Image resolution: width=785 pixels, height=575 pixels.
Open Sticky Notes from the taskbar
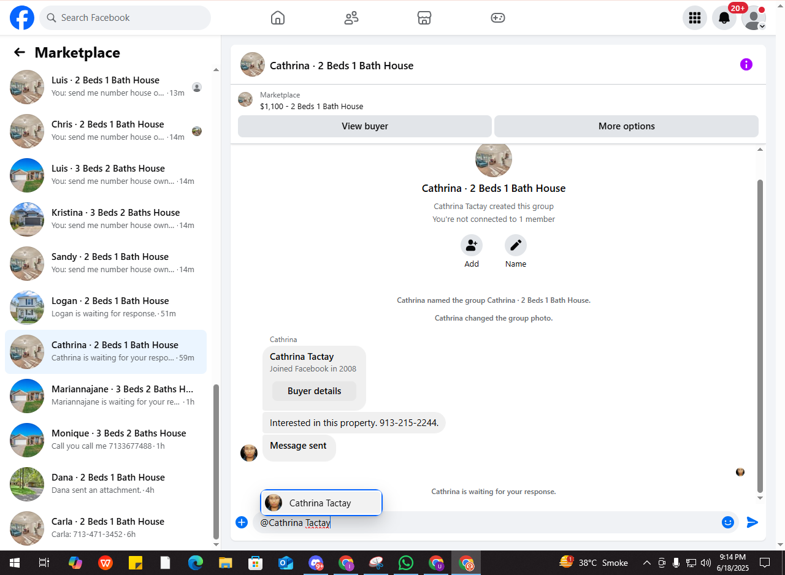click(x=136, y=563)
